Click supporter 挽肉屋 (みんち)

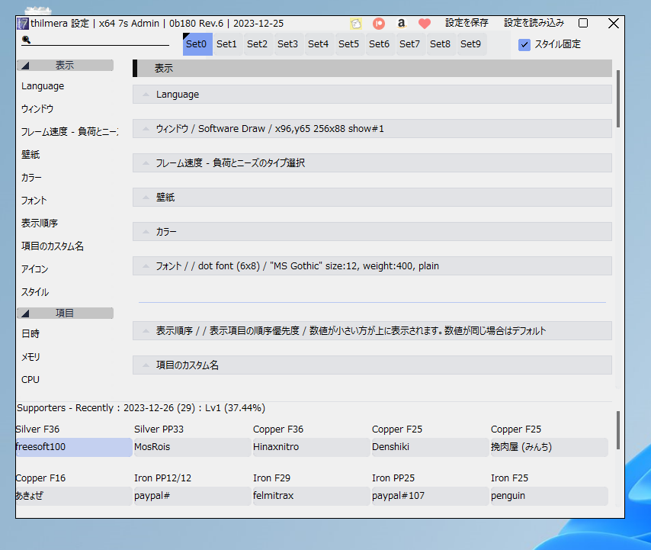[550, 447]
